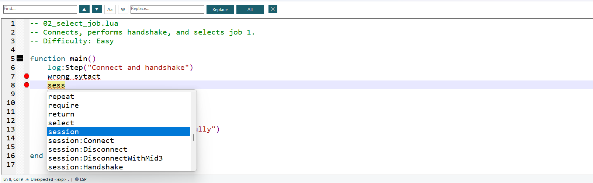Click line number 13 in gutter
Viewport: 593px width, 183px height.
pos(11,129)
